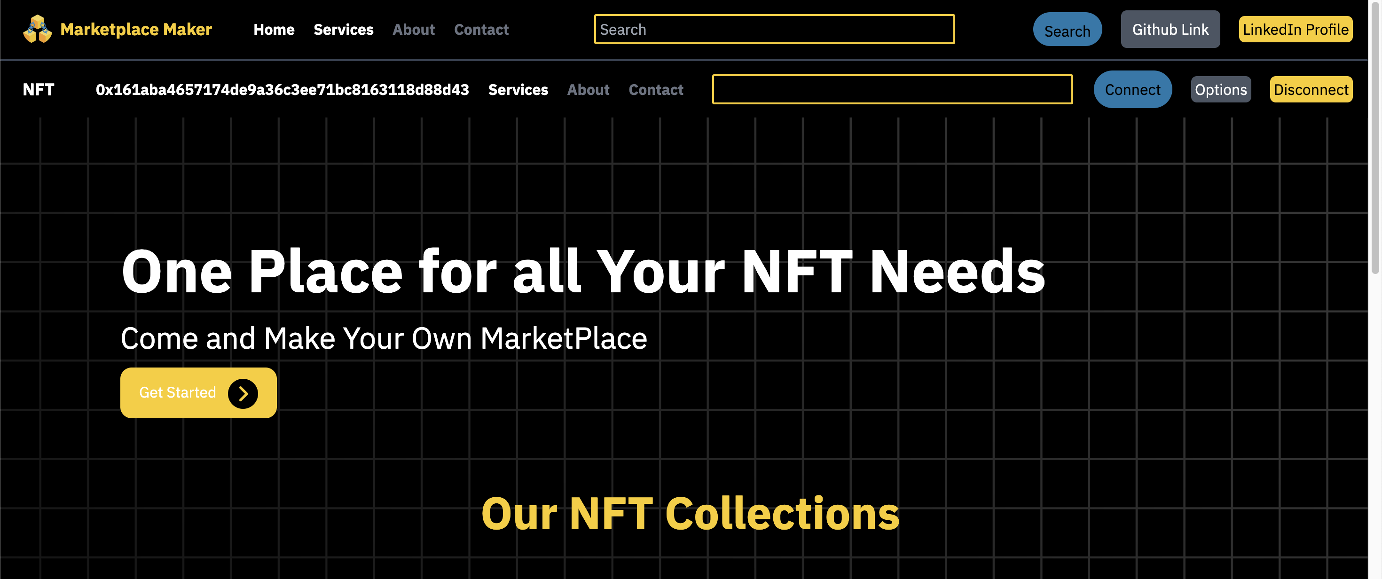The width and height of the screenshot is (1382, 579).
Task: Visit the LinkedIn Profile button
Action: coord(1295,30)
